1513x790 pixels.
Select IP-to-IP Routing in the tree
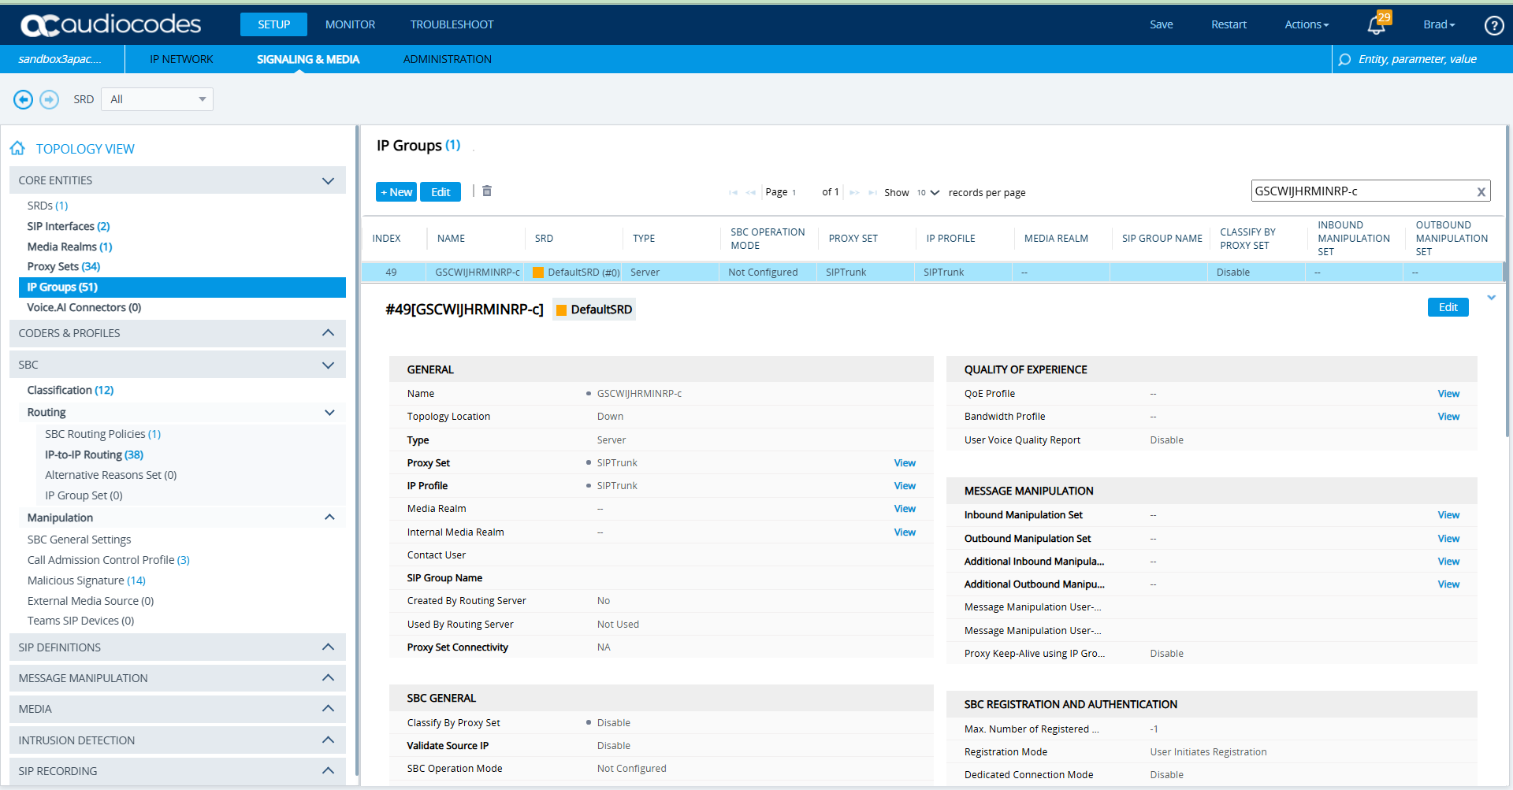tap(94, 454)
